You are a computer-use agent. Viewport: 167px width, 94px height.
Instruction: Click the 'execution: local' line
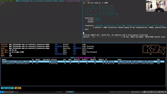(92, 18)
